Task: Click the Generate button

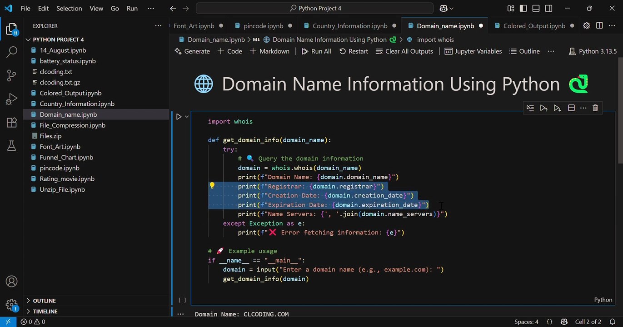Action: point(192,51)
